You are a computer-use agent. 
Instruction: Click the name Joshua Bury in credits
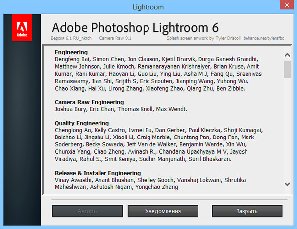point(72,109)
